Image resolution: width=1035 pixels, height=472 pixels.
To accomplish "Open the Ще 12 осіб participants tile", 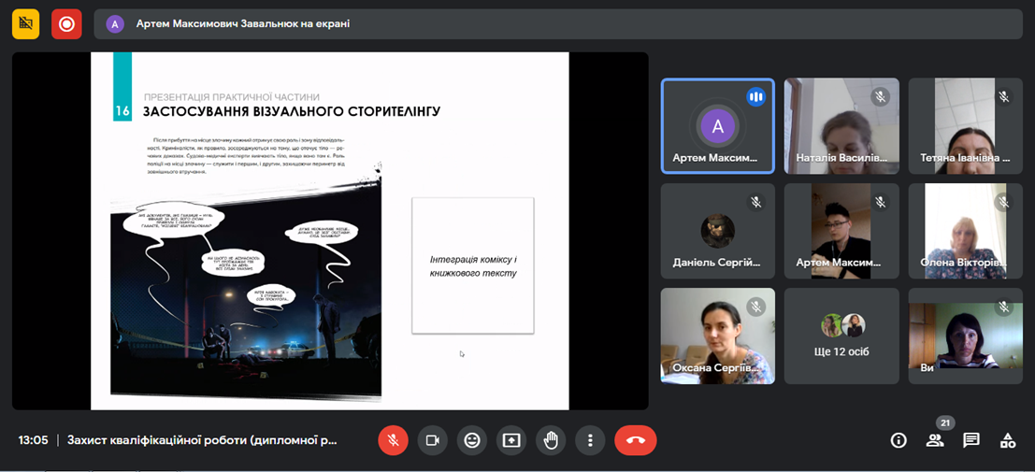I will pyautogui.click(x=841, y=336).
